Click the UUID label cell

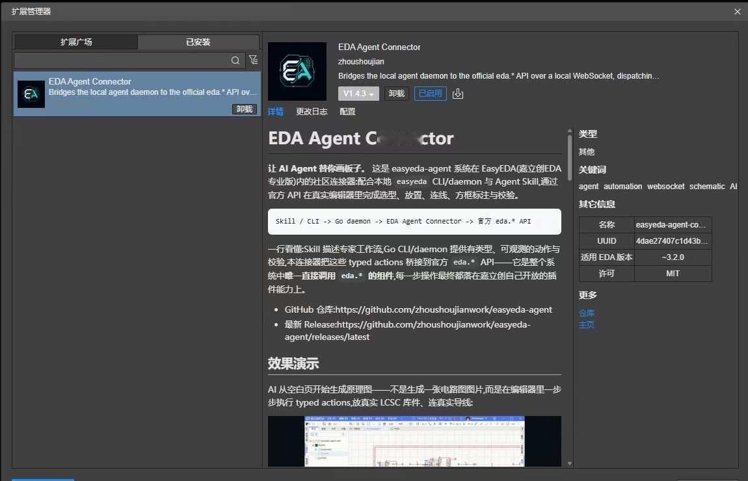[606, 241]
